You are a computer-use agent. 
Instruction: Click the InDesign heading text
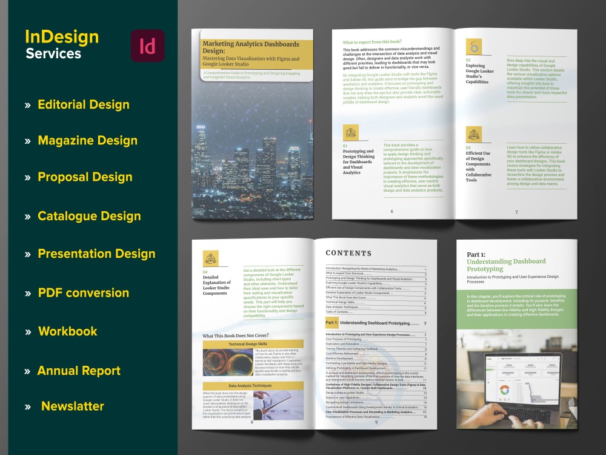pyautogui.click(x=62, y=37)
